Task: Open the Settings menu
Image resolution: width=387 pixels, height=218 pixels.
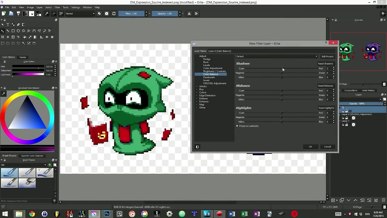Action: coord(76,7)
